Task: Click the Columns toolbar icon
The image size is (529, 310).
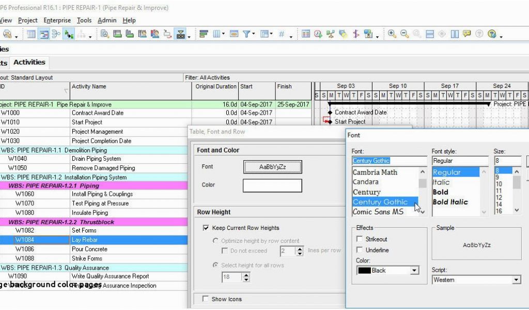Action: click(217, 34)
